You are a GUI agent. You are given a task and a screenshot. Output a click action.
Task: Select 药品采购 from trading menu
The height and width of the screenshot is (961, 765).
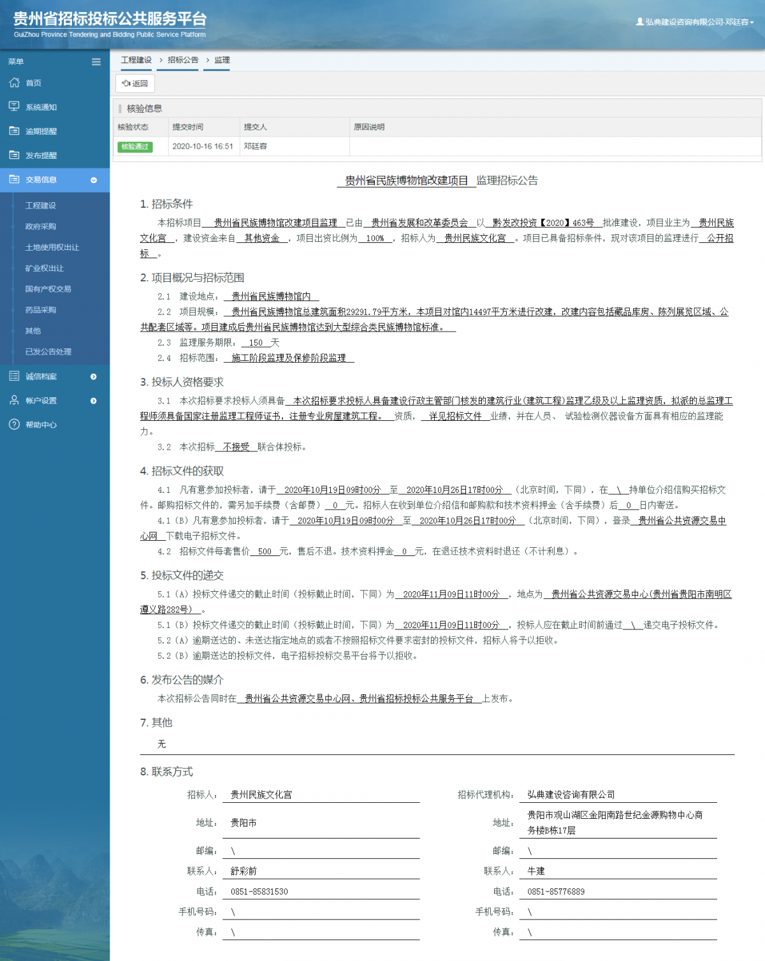[40, 310]
